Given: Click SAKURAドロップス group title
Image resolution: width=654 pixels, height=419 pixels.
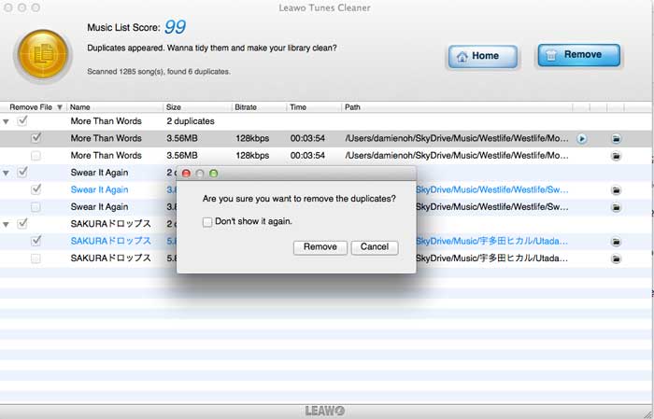Looking at the screenshot, I should point(110,224).
